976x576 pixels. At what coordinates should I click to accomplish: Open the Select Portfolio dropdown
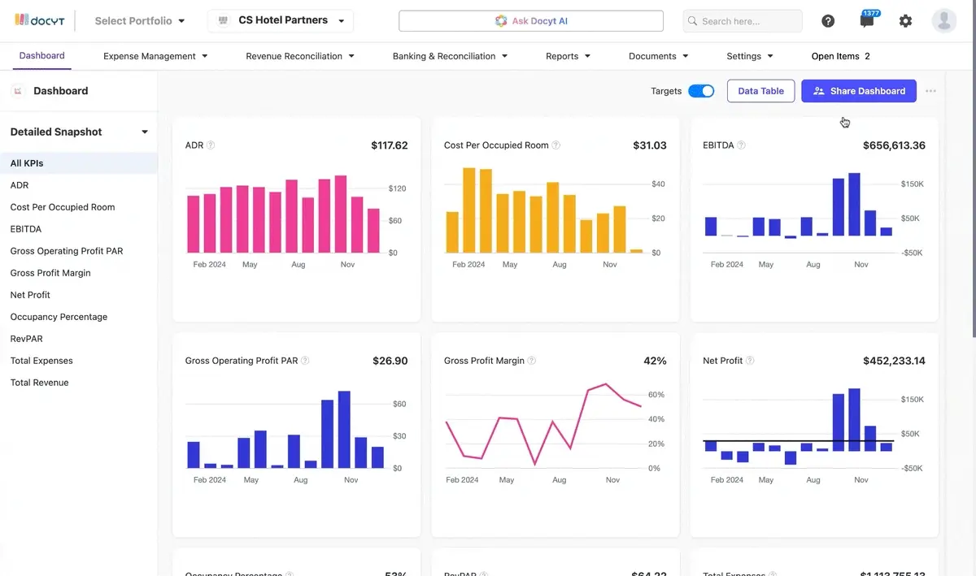click(x=140, y=21)
